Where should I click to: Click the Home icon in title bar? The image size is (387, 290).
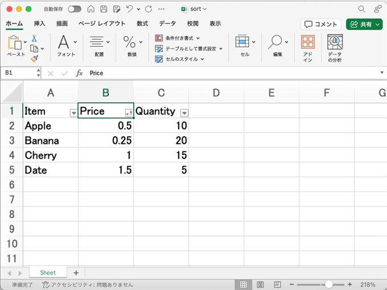pyautogui.click(x=92, y=9)
